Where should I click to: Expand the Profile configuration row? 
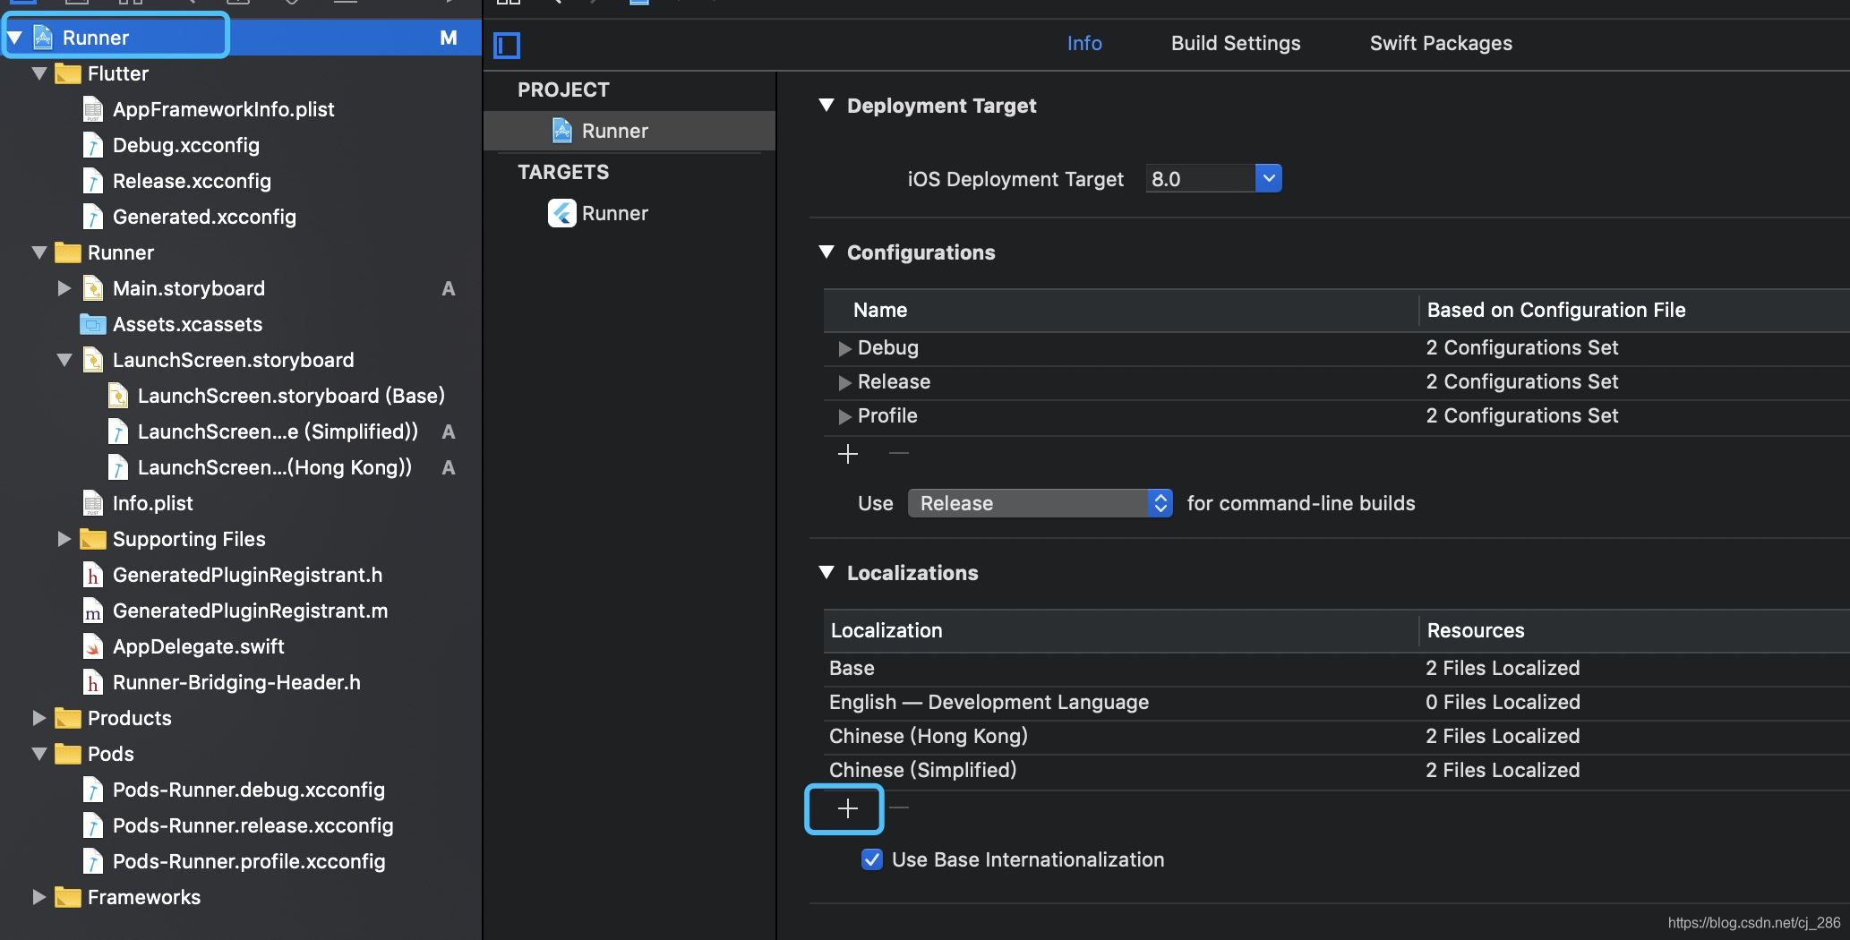pyautogui.click(x=844, y=416)
